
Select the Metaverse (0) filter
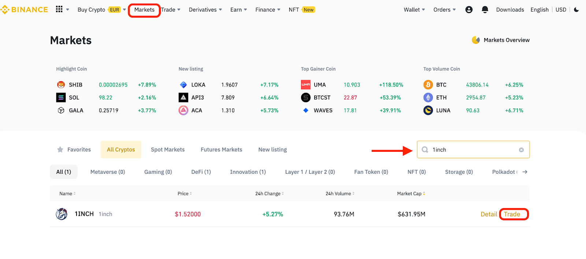point(108,172)
